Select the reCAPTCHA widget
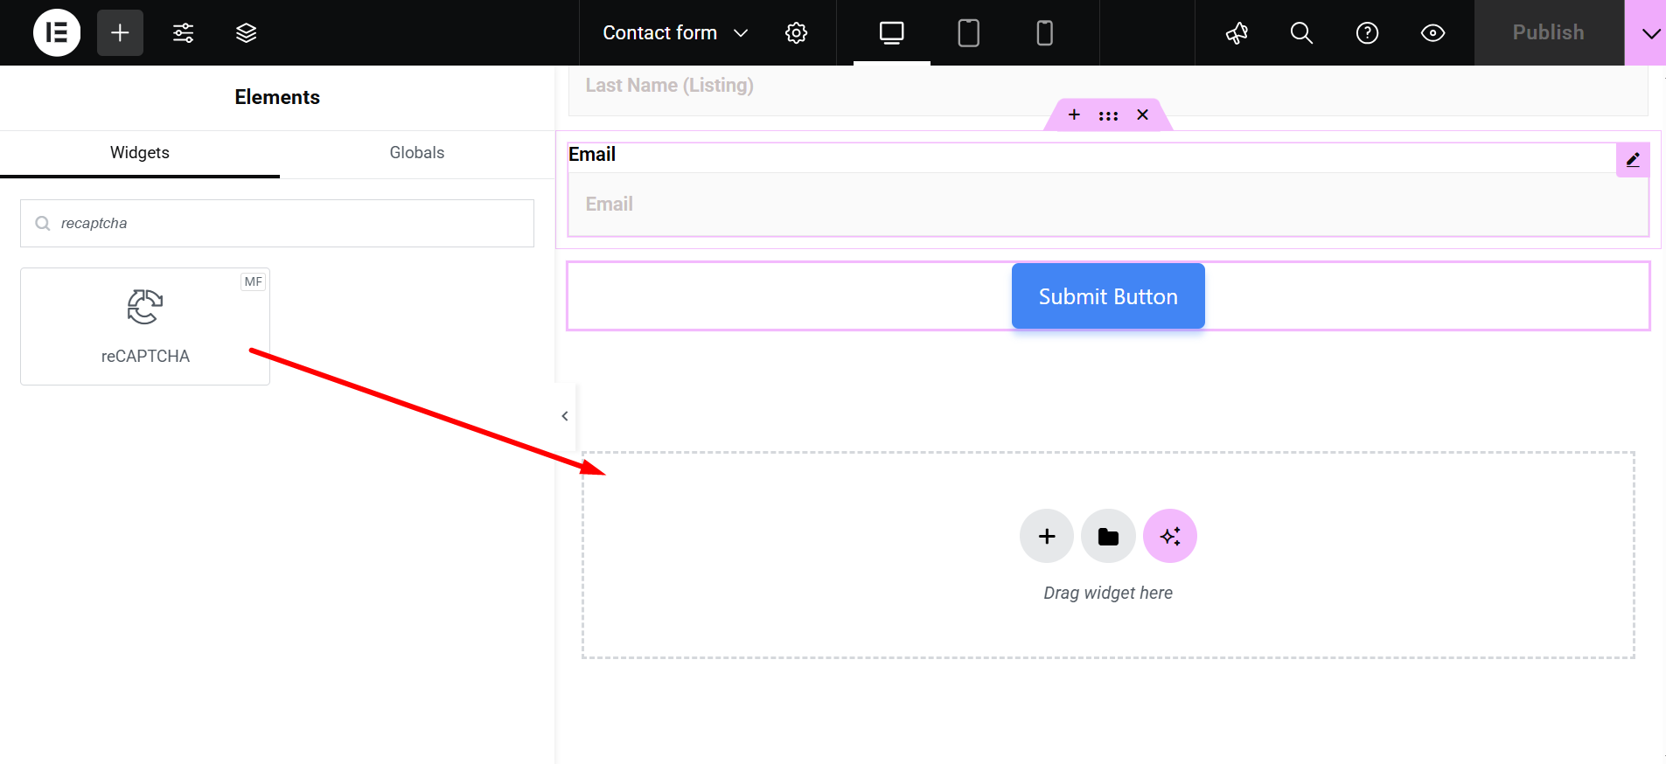Screen dimensions: 1666x764 click(145, 326)
